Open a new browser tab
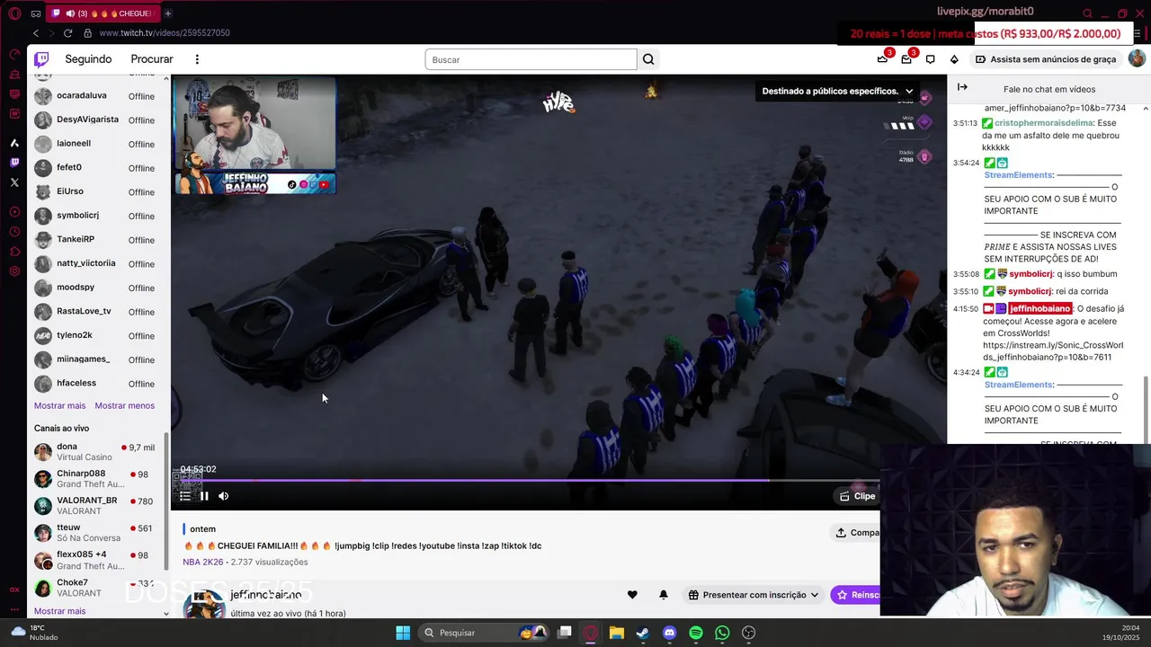1151x647 pixels. coord(167,13)
